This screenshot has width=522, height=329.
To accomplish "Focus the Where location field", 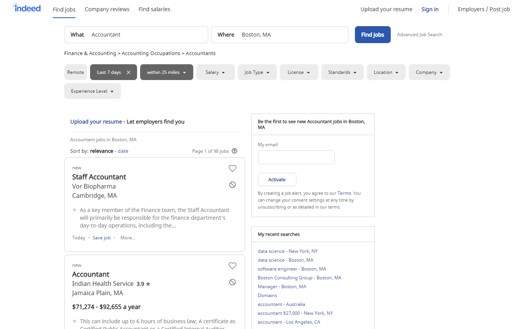I will tap(280, 35).
